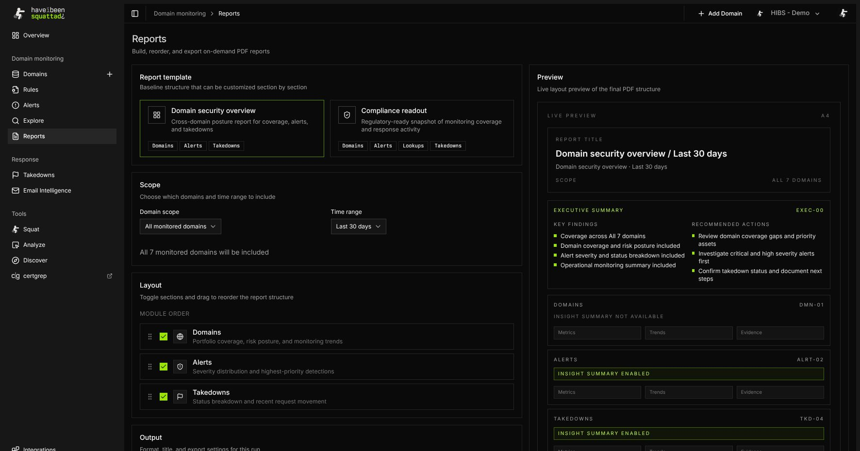This screenshot has width=860, height=451.
Task: Click the Add Domain button
Action: [720, 14]
